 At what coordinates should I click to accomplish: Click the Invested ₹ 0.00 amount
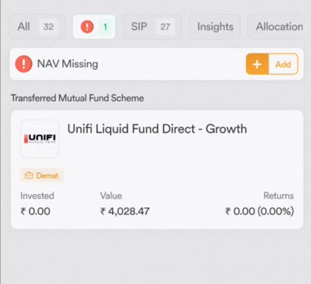click(x=35, y=211)
